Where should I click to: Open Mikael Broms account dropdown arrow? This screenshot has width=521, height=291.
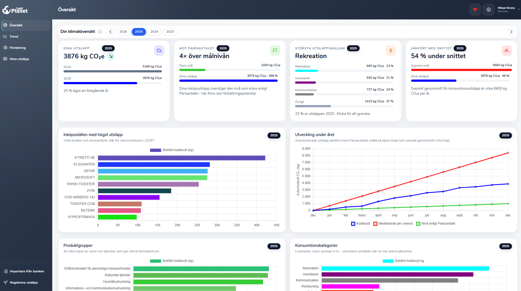point(519,9)
